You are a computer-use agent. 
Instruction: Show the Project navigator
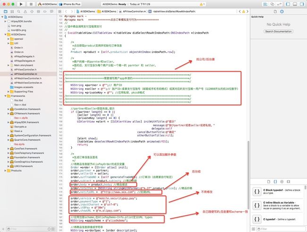(x=6, y=11)
